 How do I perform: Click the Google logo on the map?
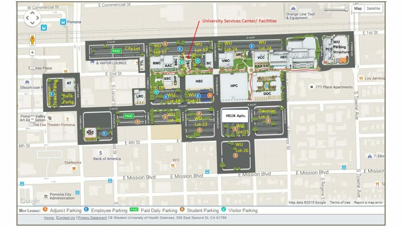tap(30, 200)
